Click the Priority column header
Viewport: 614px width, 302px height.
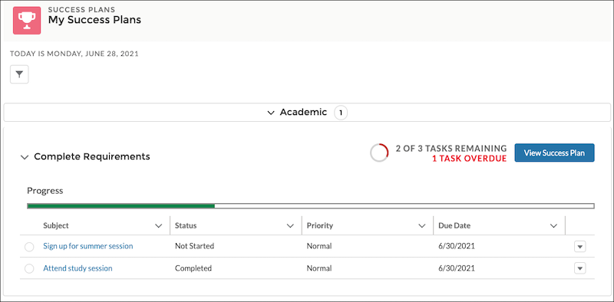point(319,225)
